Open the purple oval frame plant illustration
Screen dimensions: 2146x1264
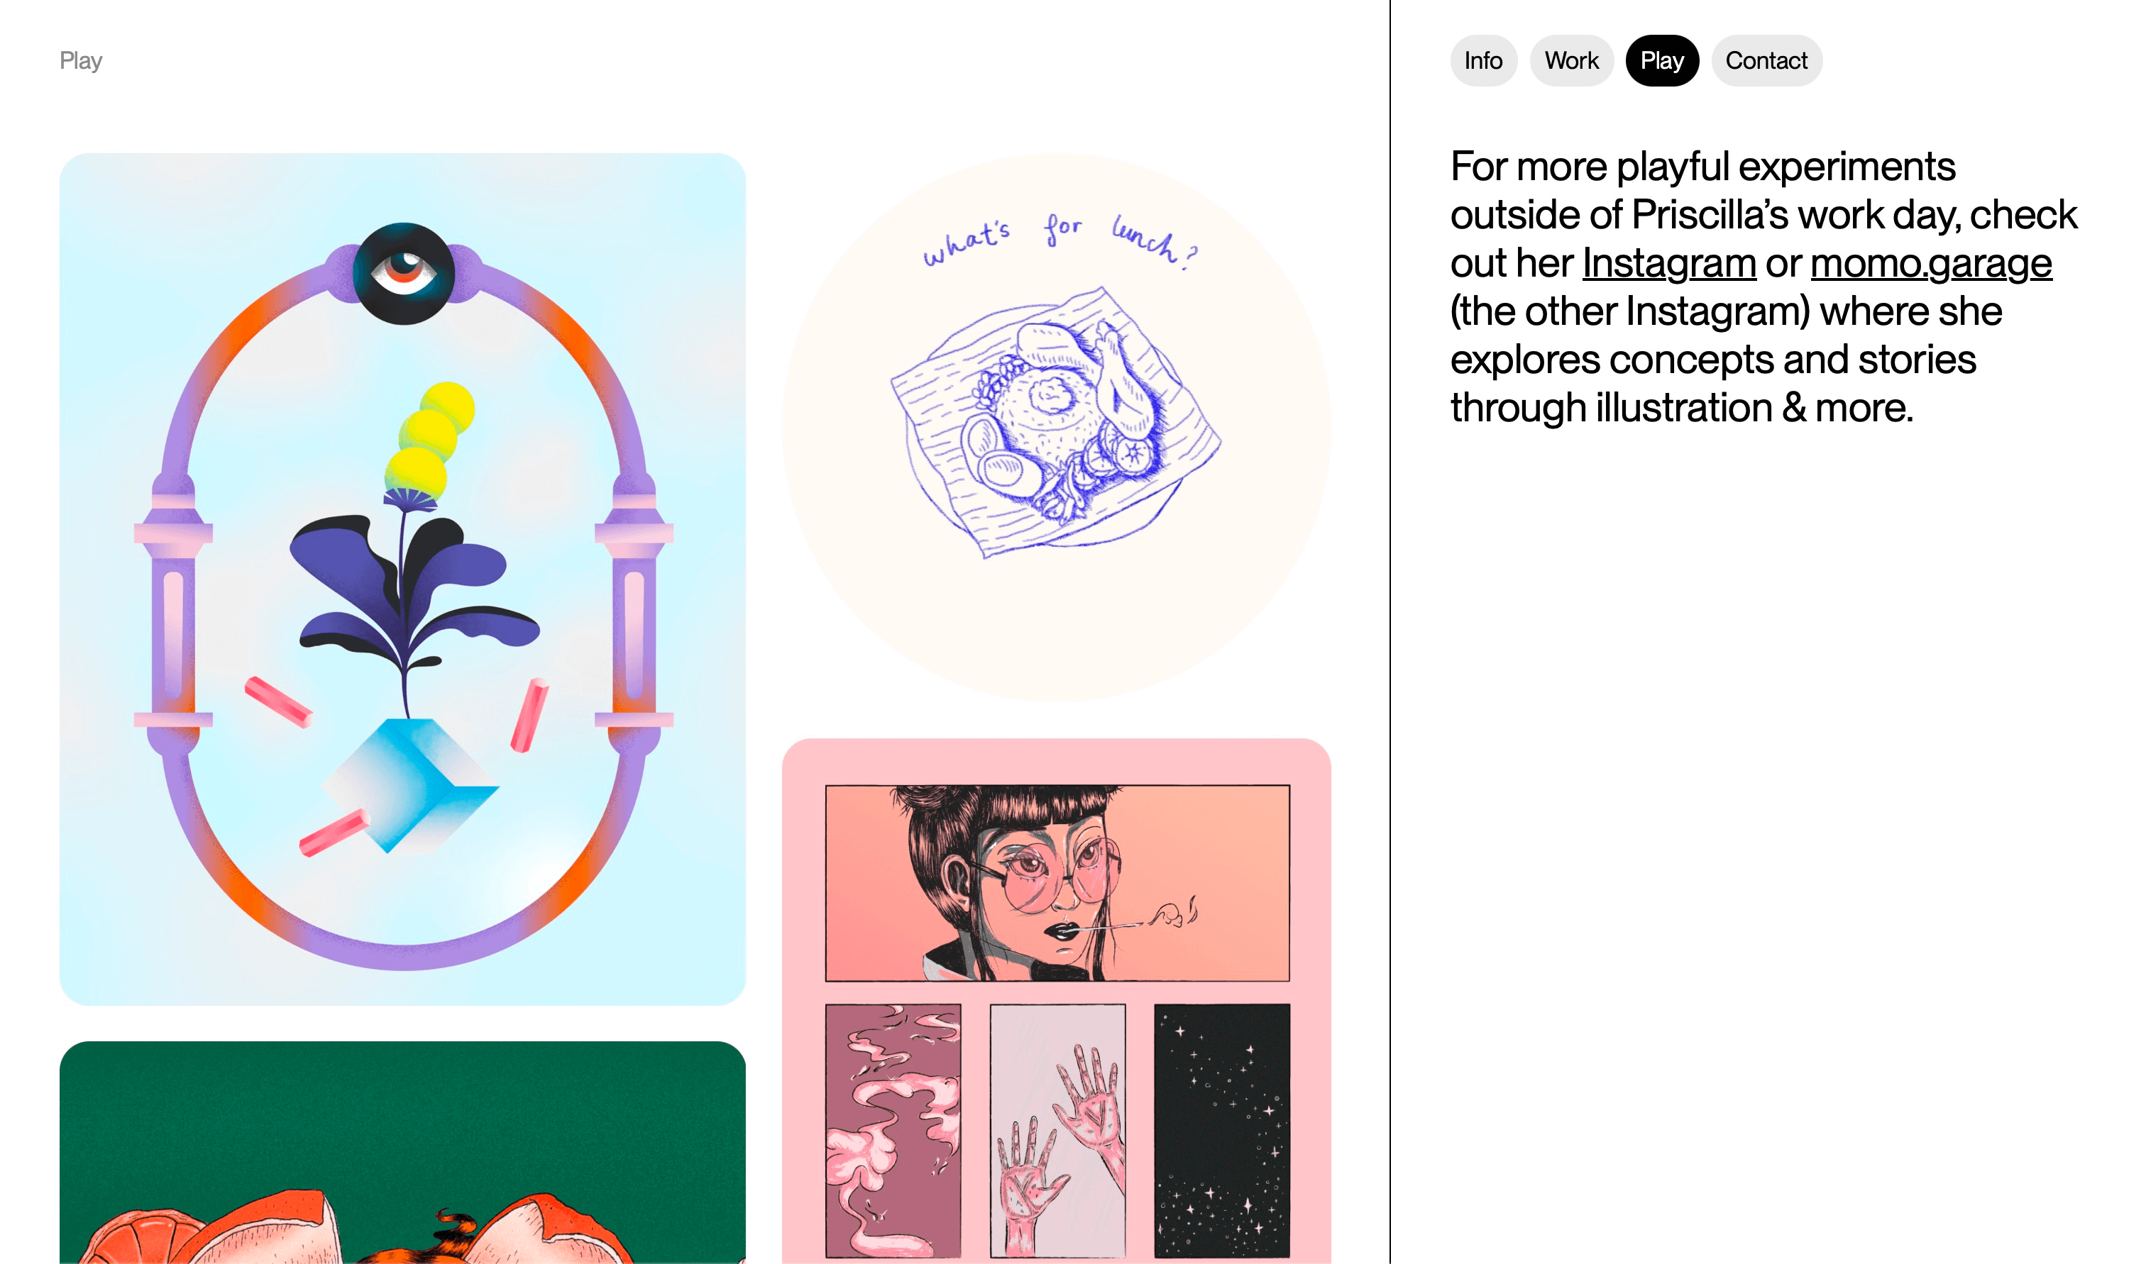pyautogui.click(x=402, y=580)
